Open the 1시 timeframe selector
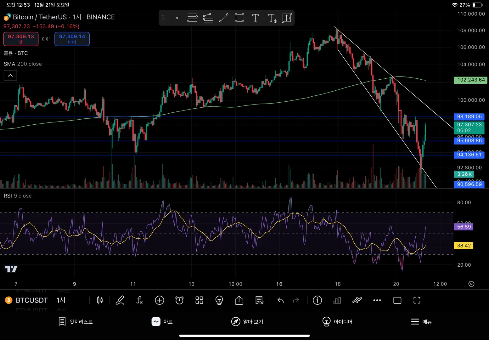The height and width of the screenshot is (340, 489). point(61,300)
